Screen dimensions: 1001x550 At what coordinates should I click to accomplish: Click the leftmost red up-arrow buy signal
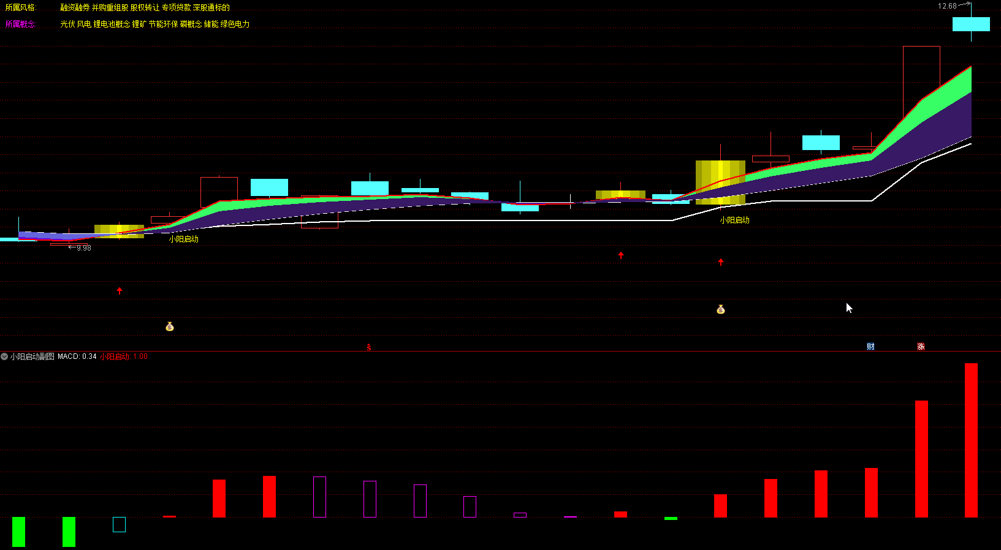pos(120,291)
